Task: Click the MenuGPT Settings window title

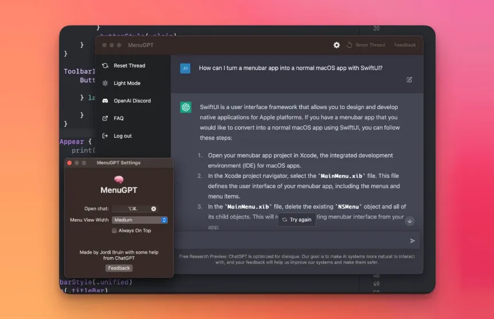Action: [119, 163]
